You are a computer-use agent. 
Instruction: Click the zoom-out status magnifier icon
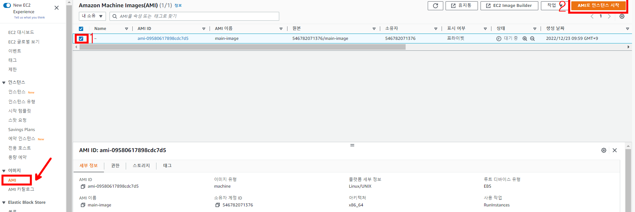tap(532, 39)
